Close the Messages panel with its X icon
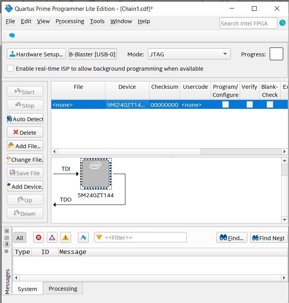Image resolution: width=289 pixels, height=303 pixels. 7,231
